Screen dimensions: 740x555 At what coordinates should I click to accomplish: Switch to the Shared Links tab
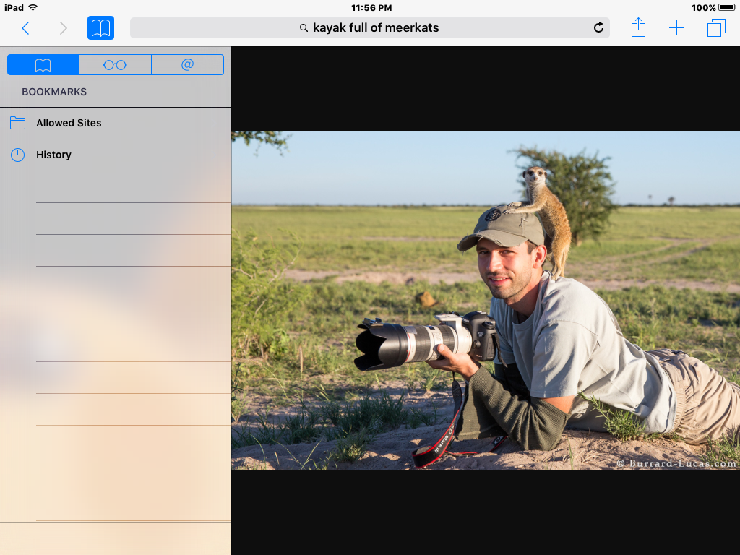pyautogui.click(x=187, y=64)
